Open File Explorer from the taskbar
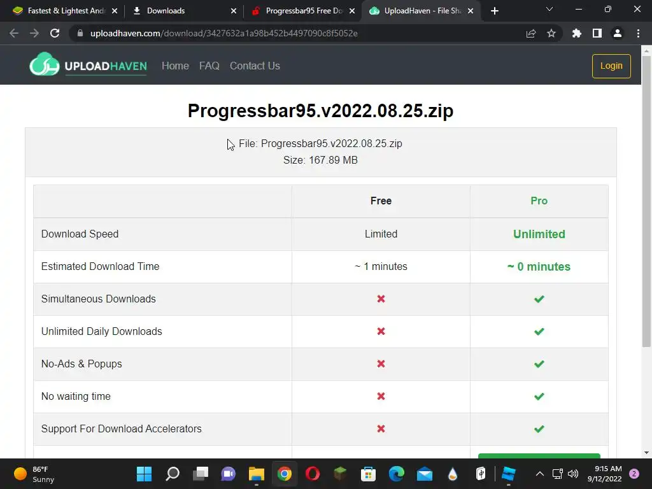The height and width of the screenshot is (489, 652). point(257,474)
